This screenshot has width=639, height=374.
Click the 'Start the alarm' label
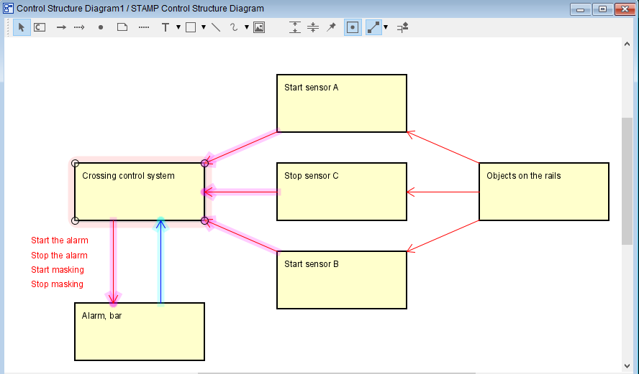point(60,240)
